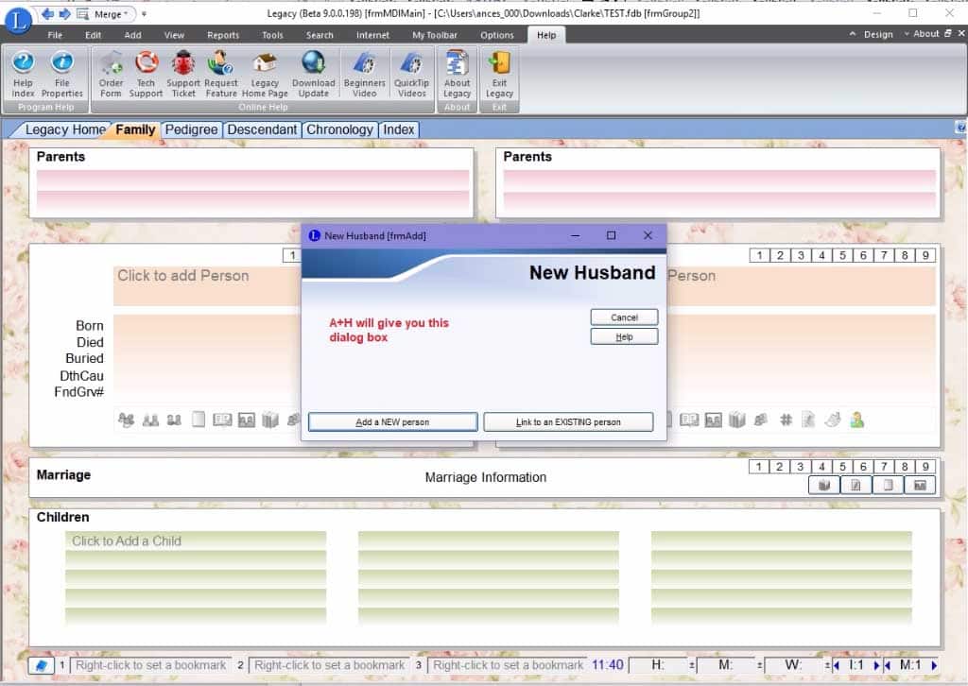Click the marriage blank-page icon button
Image resolution: width=968 pixels, height=686 pixels.
click(888, 486)
